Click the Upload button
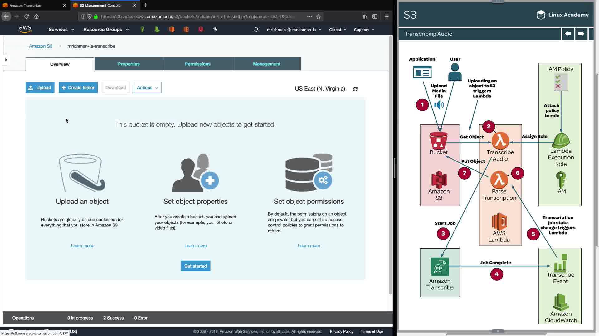 pyautogui.click(x=40, y=87)
